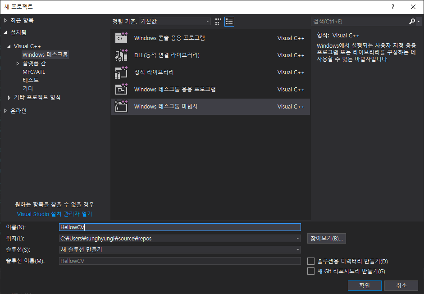Viewport: 424px width, 294px height.
Task: Select 'Windows 데스크톱 마법사' template text
Action: tap(166, 106)
